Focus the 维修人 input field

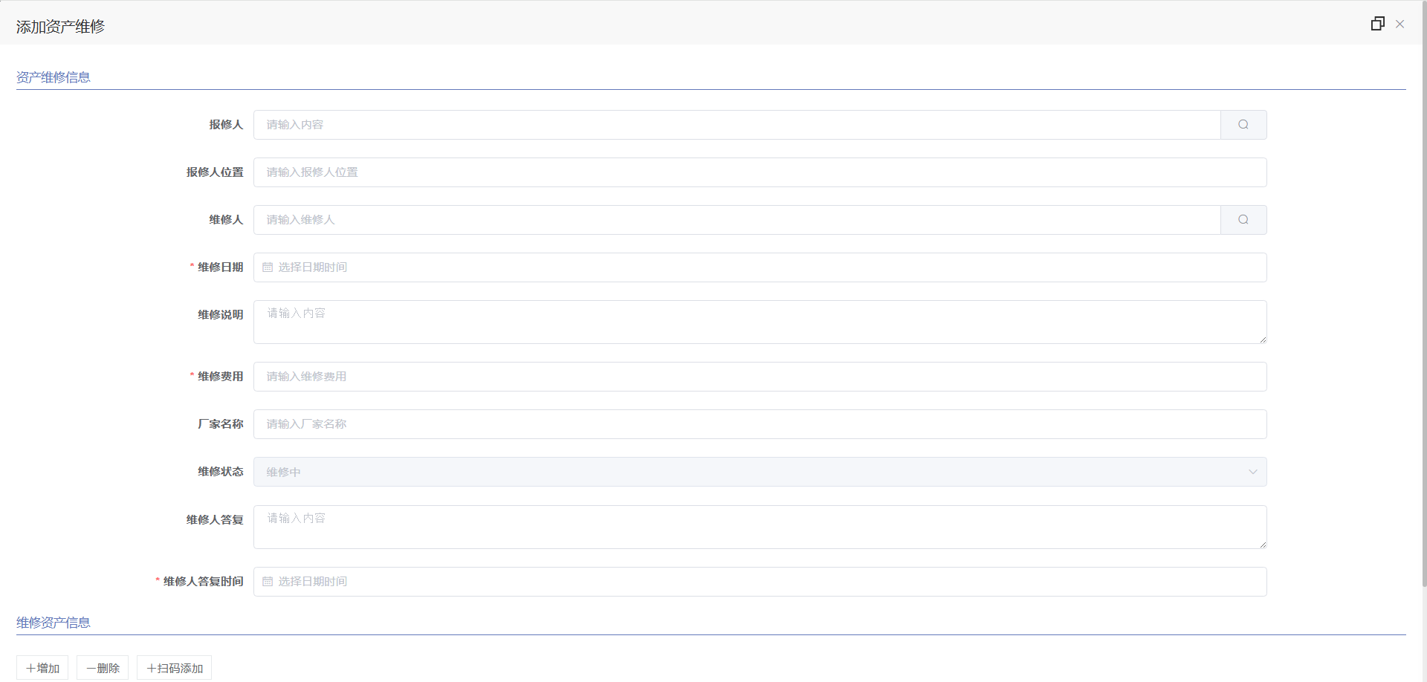(x=737, y=220)
